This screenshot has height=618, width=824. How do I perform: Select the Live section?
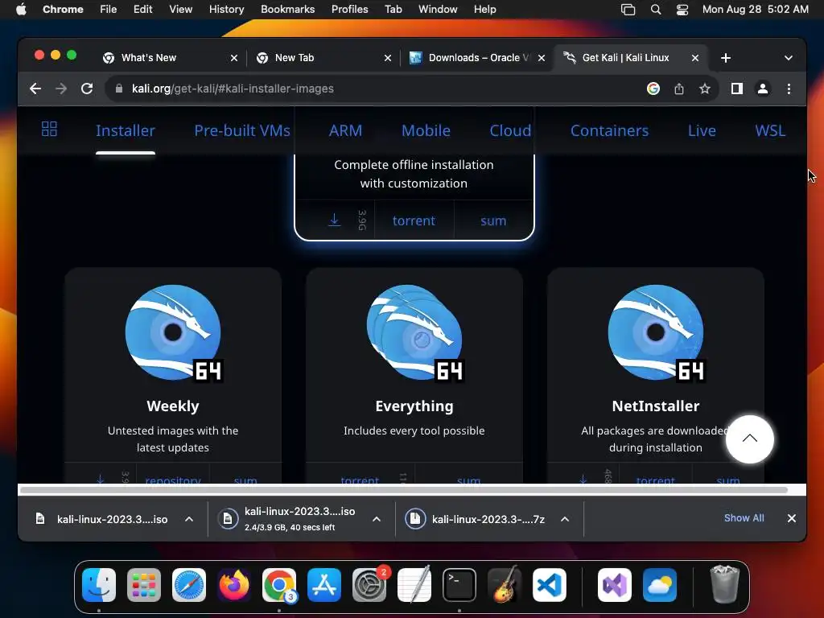pos(702,130)
